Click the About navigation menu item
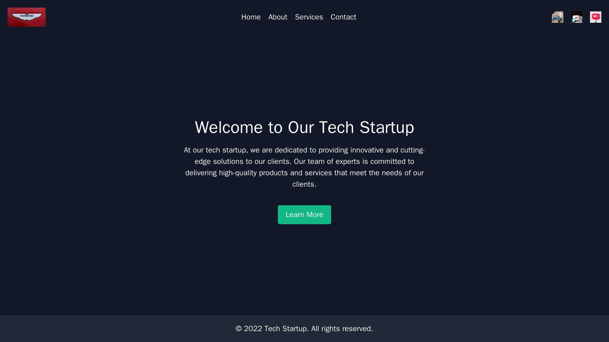Image resolution: width=609 pixels, height=342 pixels. coord(277,17)
